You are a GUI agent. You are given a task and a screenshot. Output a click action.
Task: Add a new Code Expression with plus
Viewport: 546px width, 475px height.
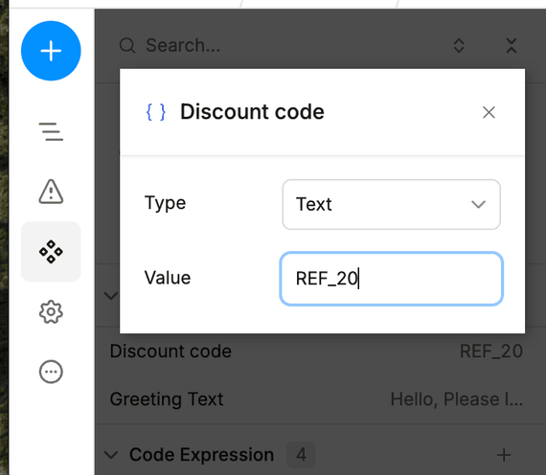[x=504, y=455]
